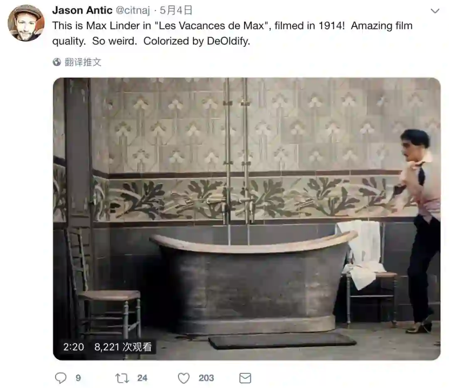Image resolution: width=449 pixels, height=388 pixels.
Task: Open Jason Antic's profile picture
Action: pos(26,23)
